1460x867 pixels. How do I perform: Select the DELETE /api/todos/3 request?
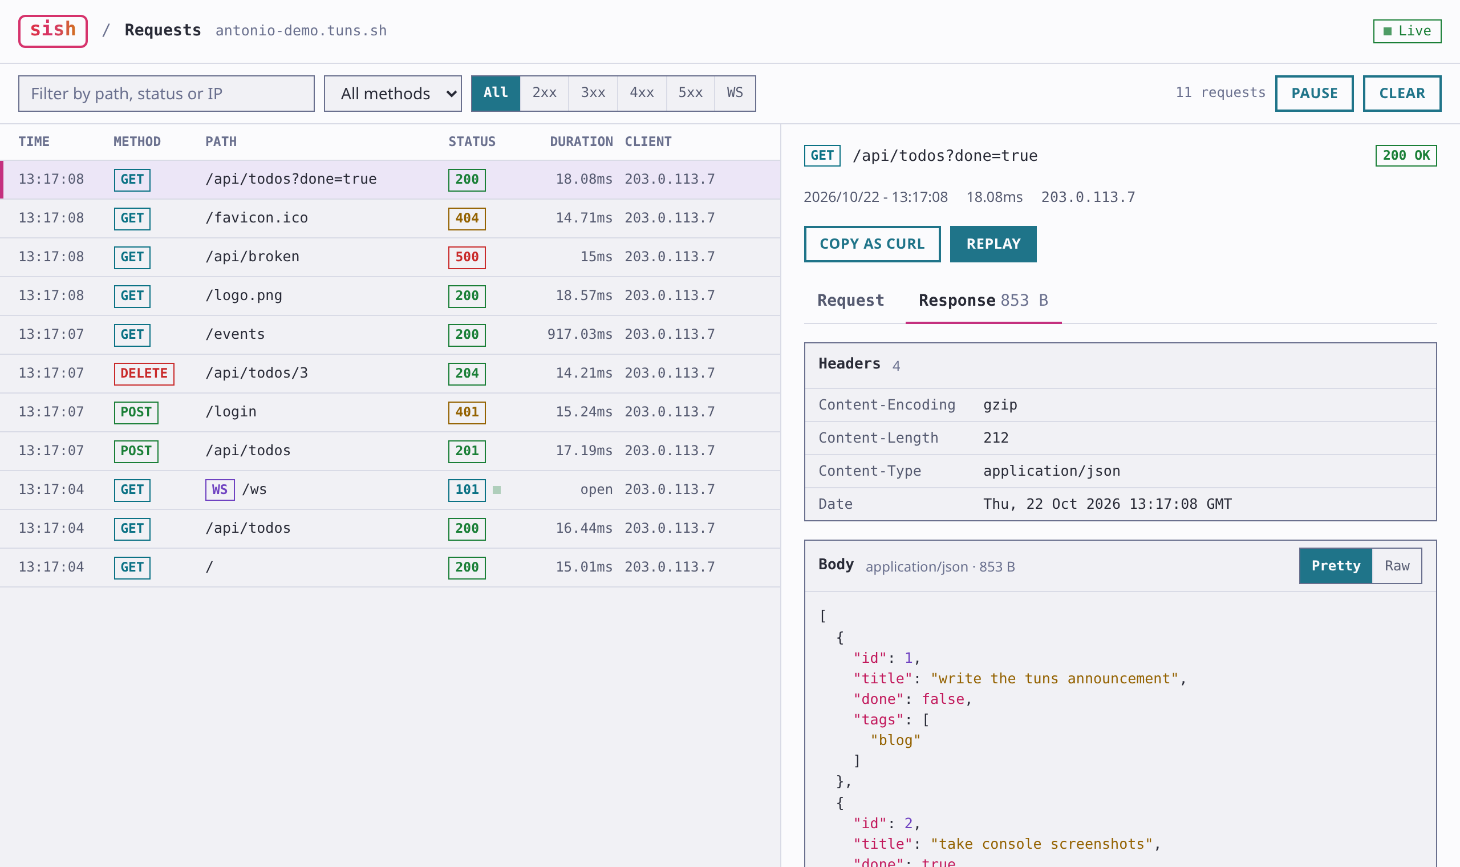pos(390,374)
